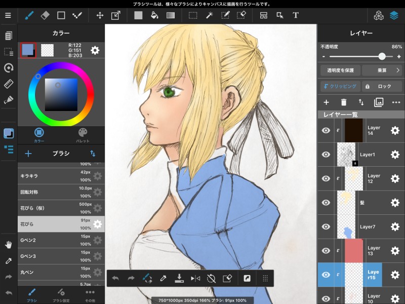Open layer more options ellipsis
405x304 pixels.
396,102
